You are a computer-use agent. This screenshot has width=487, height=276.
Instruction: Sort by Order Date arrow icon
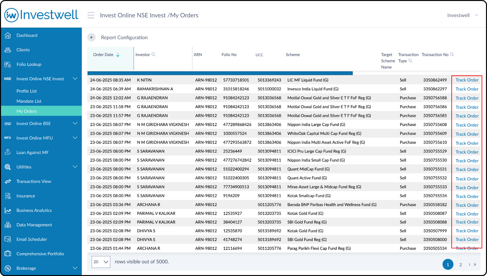(x=118, y=55)
